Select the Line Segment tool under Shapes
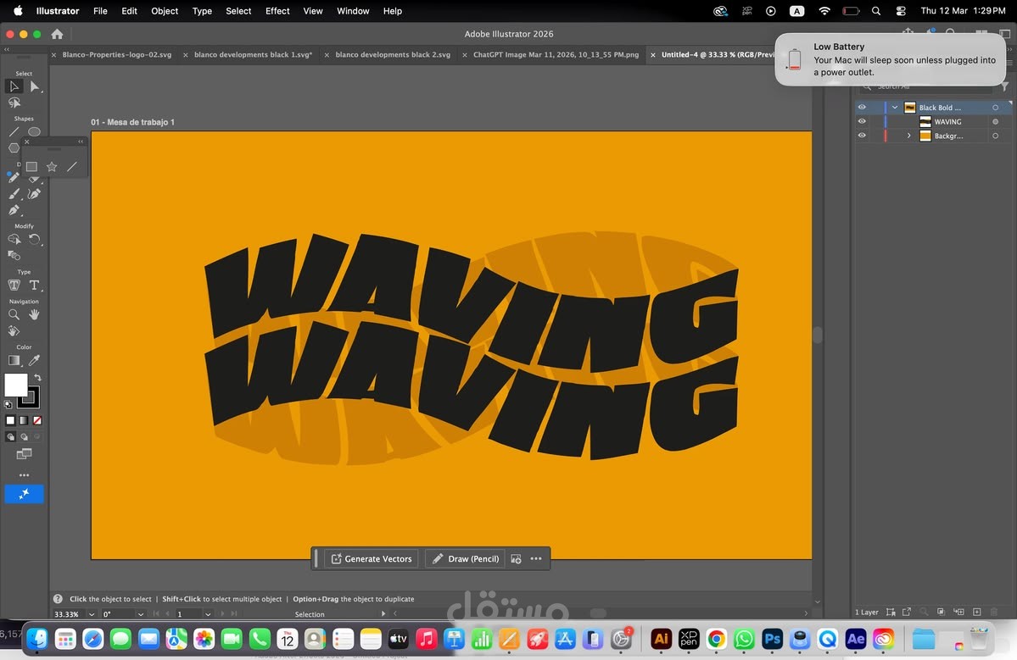1017x660 pixels. coord(14,131)
